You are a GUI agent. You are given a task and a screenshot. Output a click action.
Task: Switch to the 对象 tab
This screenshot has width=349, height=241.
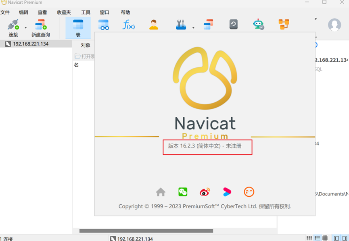(x=86, y=45)
